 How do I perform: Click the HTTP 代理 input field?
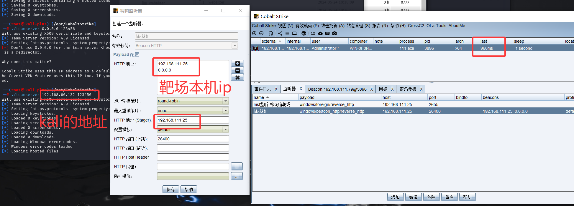tap(193, 167)
